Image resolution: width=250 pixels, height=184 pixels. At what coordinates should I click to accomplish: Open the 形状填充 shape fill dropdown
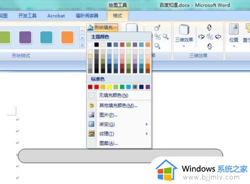tap(102, 27)
